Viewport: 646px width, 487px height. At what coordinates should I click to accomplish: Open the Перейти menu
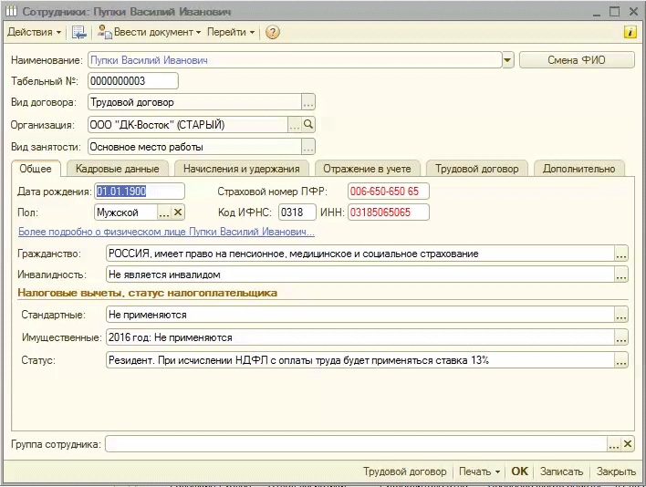(x=231, y=32)
